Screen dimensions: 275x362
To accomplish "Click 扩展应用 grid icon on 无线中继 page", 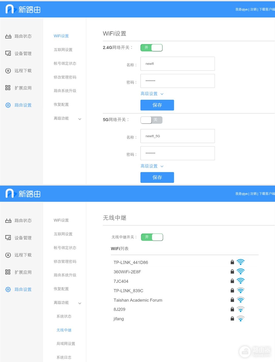I will [8, 272].
